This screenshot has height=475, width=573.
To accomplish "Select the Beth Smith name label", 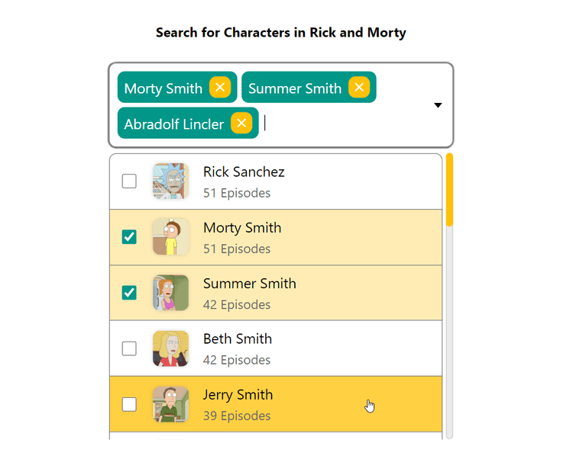I will click(x=238, y=339).
